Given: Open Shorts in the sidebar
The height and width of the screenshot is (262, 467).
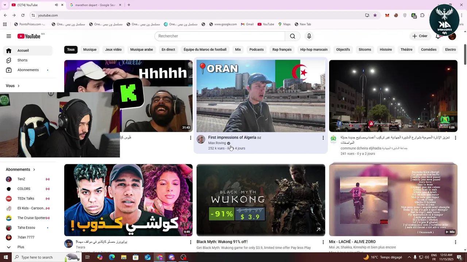Looking at the screenshot, I should click(x=28, y=60).
